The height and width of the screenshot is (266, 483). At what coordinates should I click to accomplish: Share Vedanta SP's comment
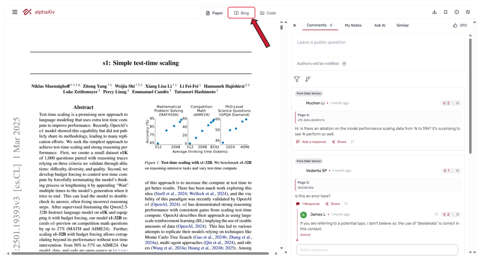332,204
